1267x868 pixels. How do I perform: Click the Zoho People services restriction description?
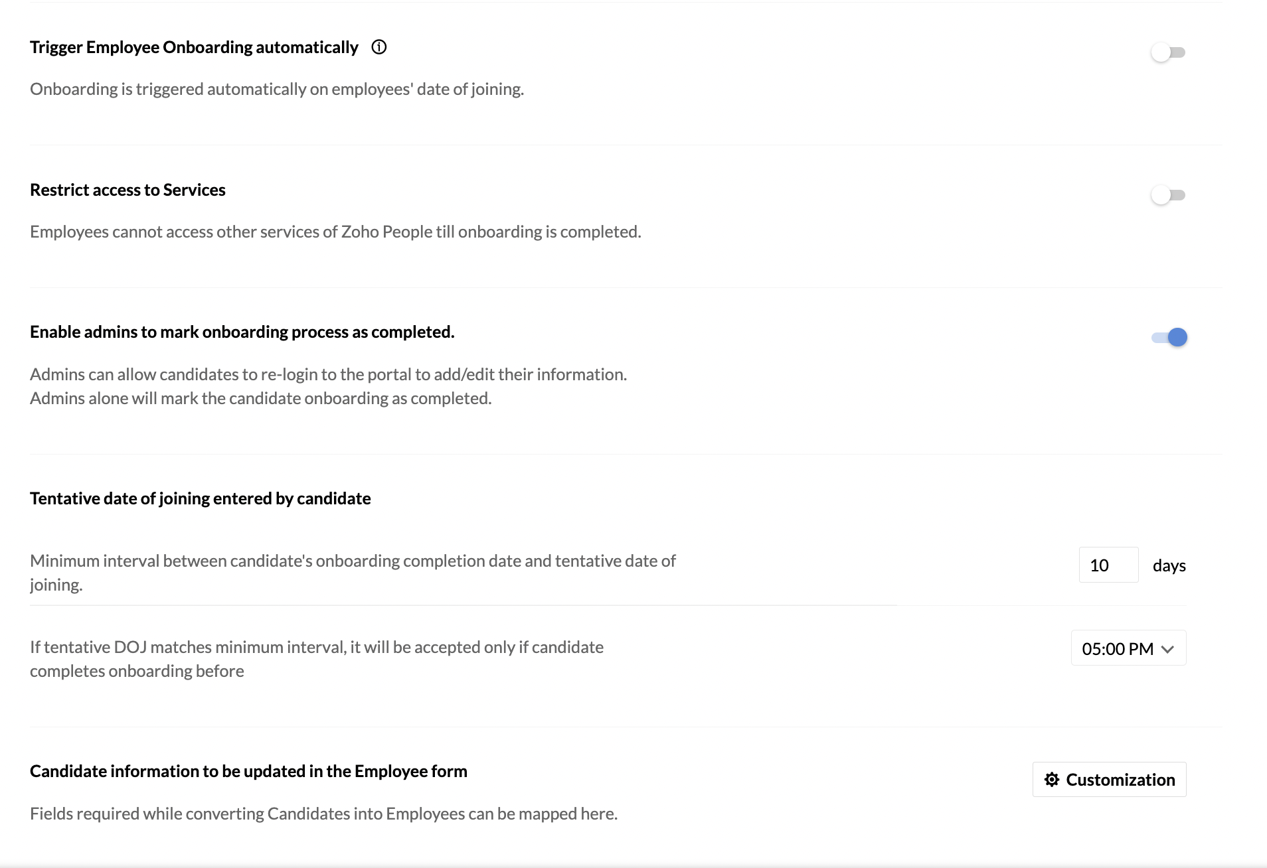pyautogui.click(x=335, y=232)
